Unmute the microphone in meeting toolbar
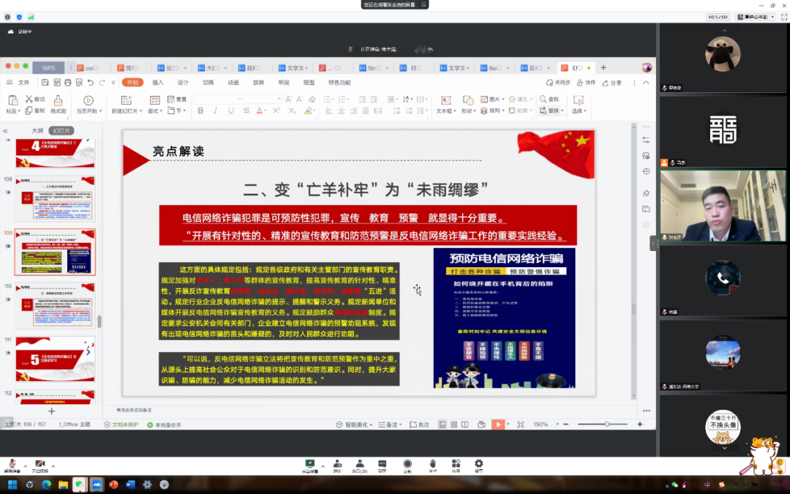This screenshot has height=494, width=790. point(12,464)
